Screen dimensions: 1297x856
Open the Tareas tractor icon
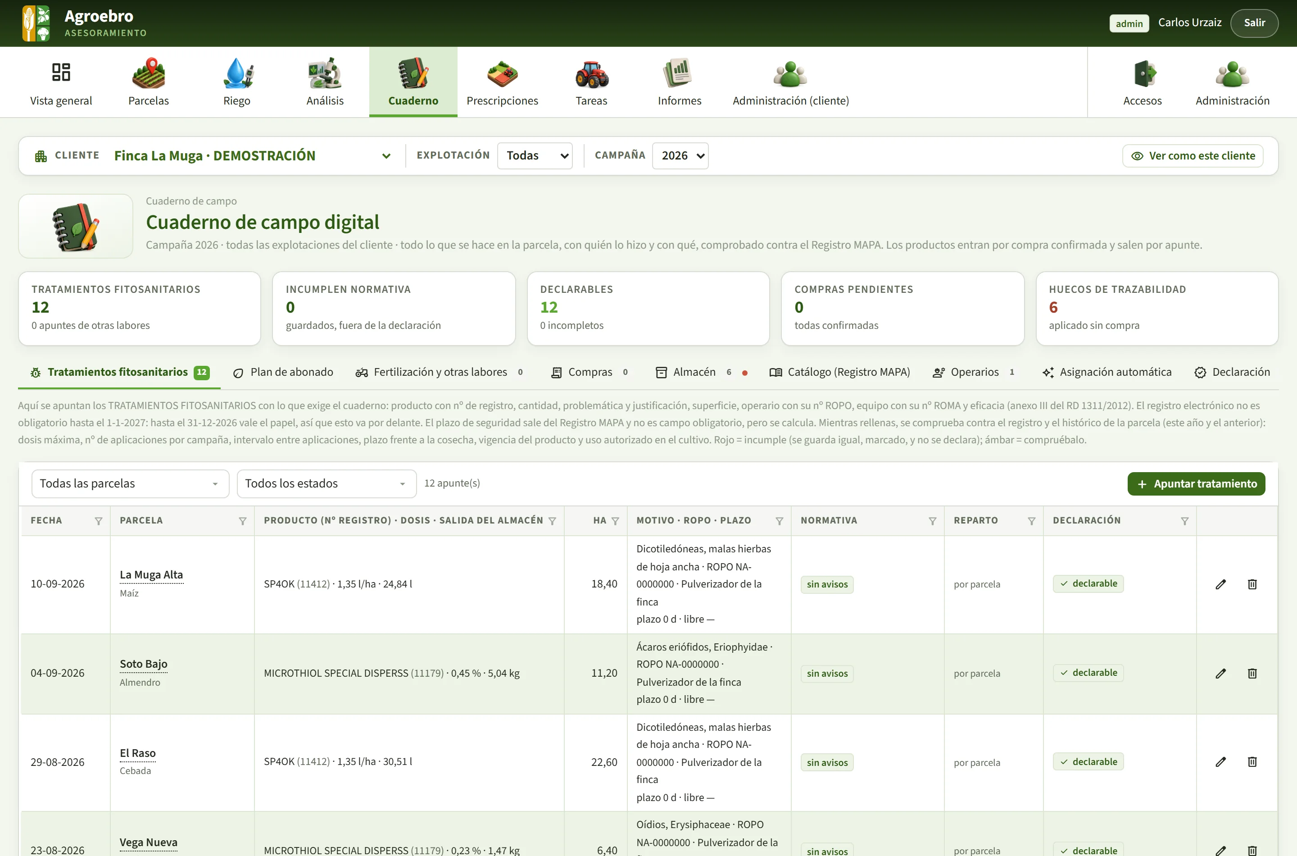tap(591, 74)
